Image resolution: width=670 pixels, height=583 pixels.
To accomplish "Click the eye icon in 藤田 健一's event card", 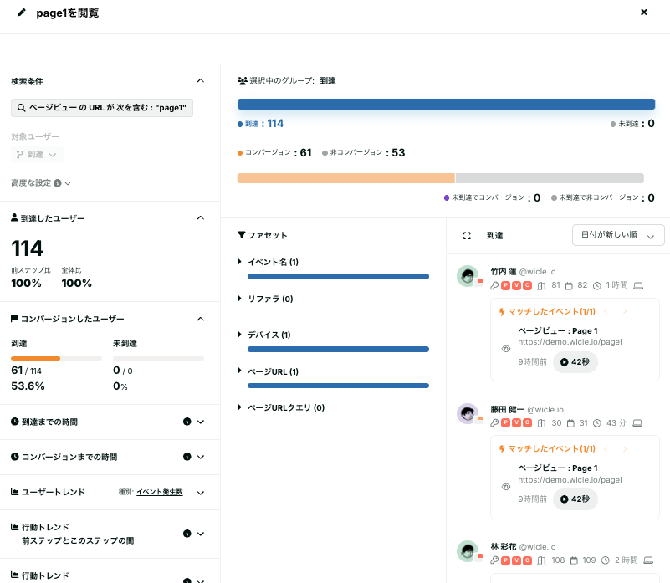I will [506, 487].
